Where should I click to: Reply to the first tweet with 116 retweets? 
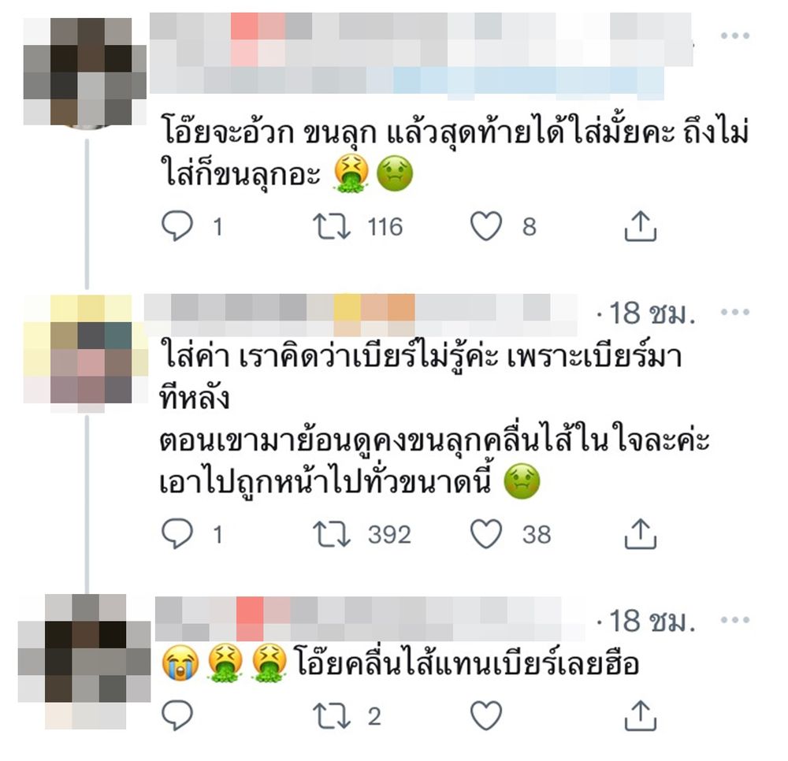(177, 225)
